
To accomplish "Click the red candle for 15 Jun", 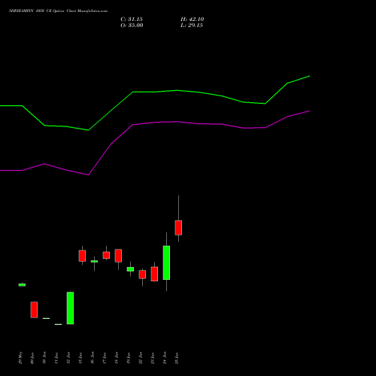I will click(x=82, y=256).
